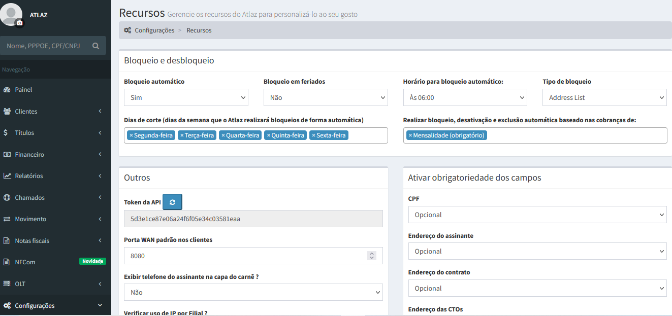672x316 pixels.
Task: Remove the Sexta-feira tag via its x
Action: [313, 135]
